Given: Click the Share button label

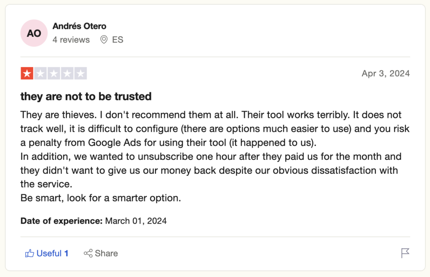Looking at the screenshot, I should [106, 253].
